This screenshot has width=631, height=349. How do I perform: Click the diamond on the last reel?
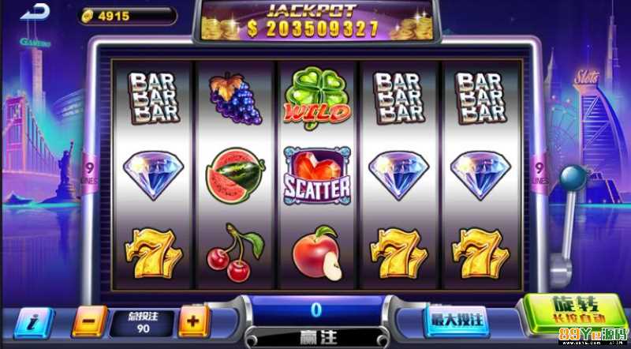480,175
